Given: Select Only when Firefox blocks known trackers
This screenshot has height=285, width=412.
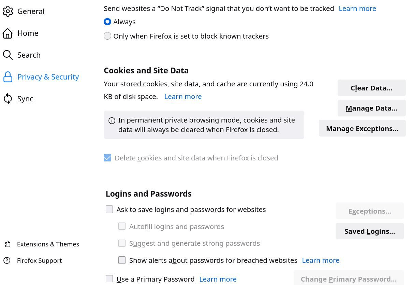Looking at the screenshot, I should (107, 36).
